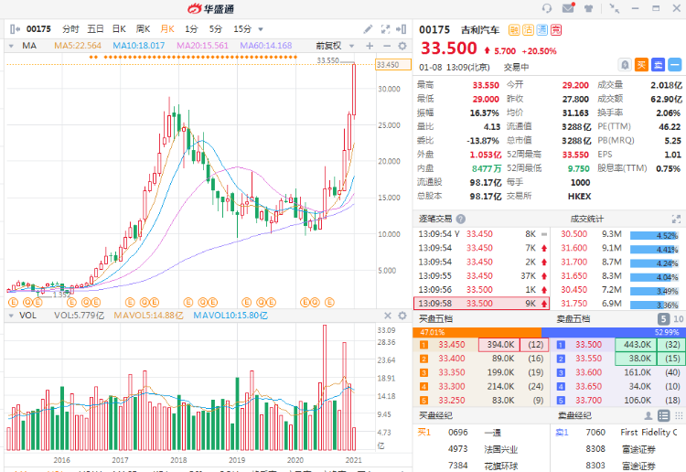Screen dimensions: 686x472
Task: Select buy broker 法国兴业 row
Action: coord(481,449)
